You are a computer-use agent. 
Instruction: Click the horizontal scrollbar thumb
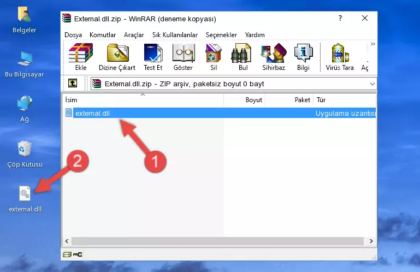pos(217,241)
